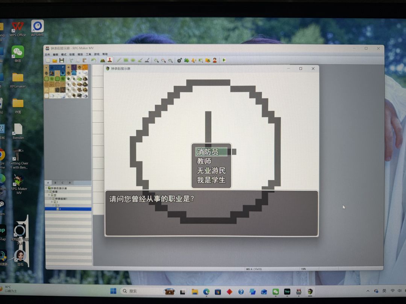Switch to tileset tab B

tap(55, 183)
